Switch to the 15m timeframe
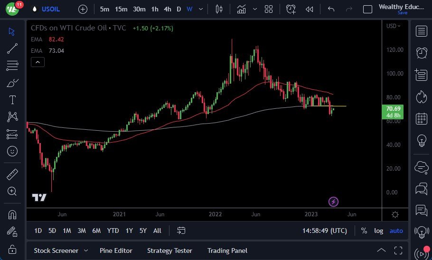This screenshot has width=432, height=260. pos(121,9)
